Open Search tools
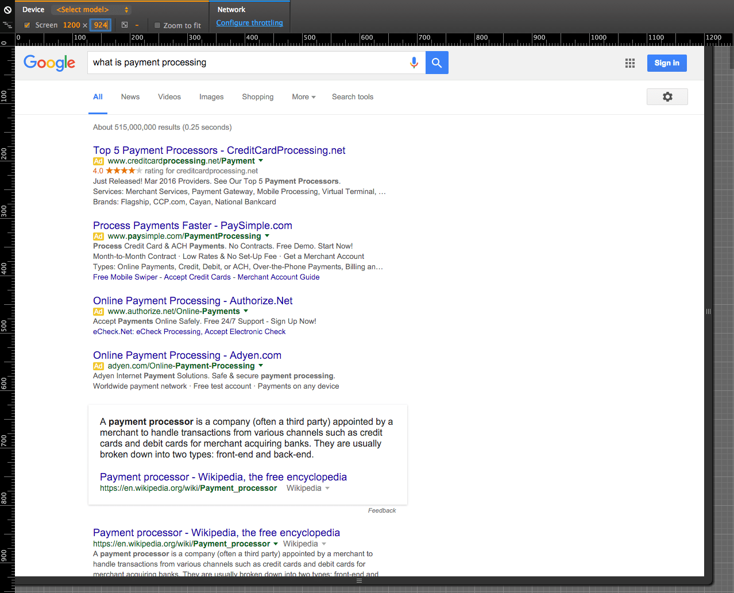The width and height of the screenshot is (734, 593). [x=353, y=97]
